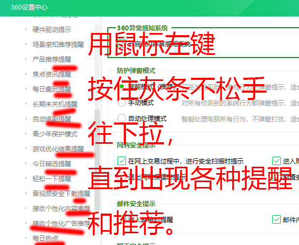Select 接收个性化内容推荐 item
This screenshot has height=245, width=299.
pyautogui.click(x=61, y=208)
